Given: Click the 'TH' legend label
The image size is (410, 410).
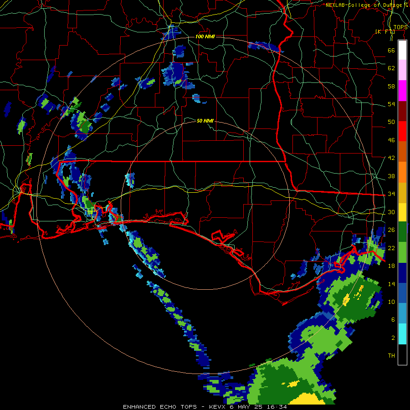Looking at the screenshot, I should pos(391,356).
